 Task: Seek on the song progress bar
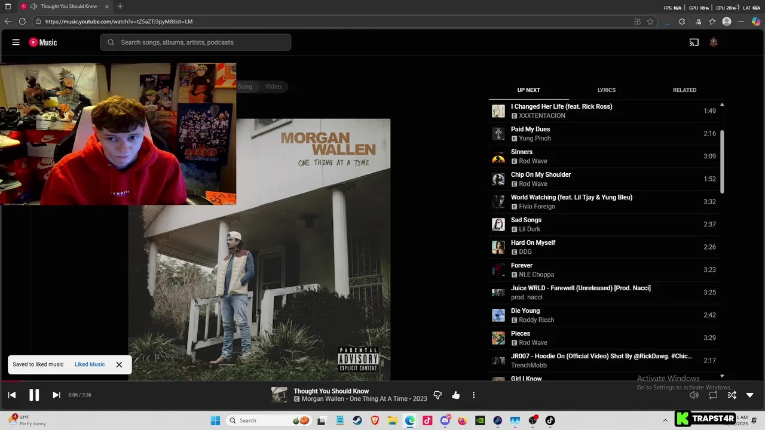382,381
